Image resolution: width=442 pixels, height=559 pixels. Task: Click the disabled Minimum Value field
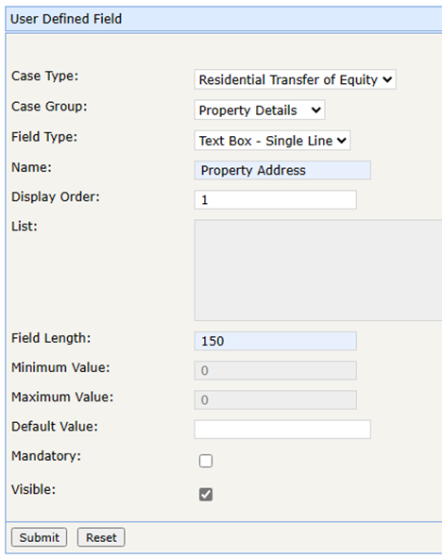pyautogui.click(x=275, y=371)
